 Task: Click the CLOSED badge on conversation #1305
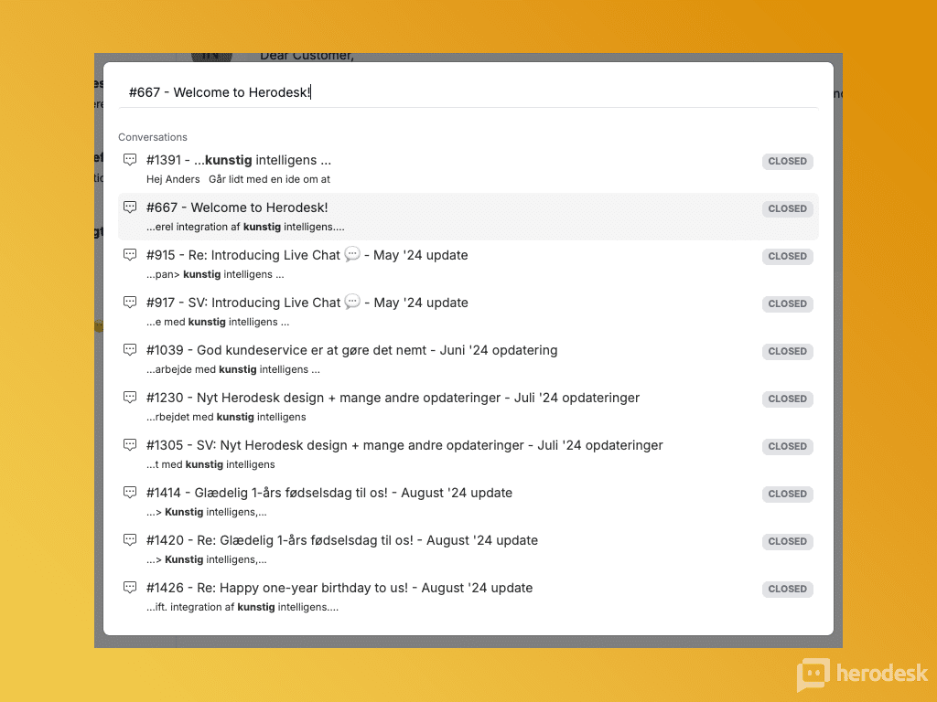[787, 446]
